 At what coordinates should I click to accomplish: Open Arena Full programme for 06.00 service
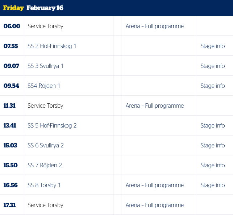(x=155, y=26)
